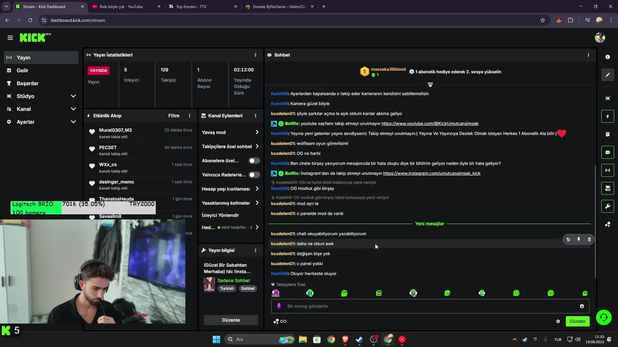Open Sohbet panel three-dot options

point(588,55)
